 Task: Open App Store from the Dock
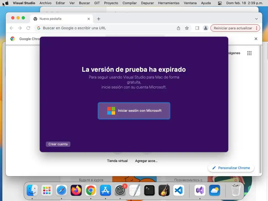coord(105,190)
